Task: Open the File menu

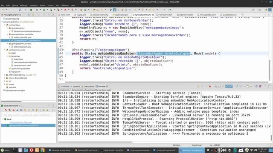Action: [3, 6]
